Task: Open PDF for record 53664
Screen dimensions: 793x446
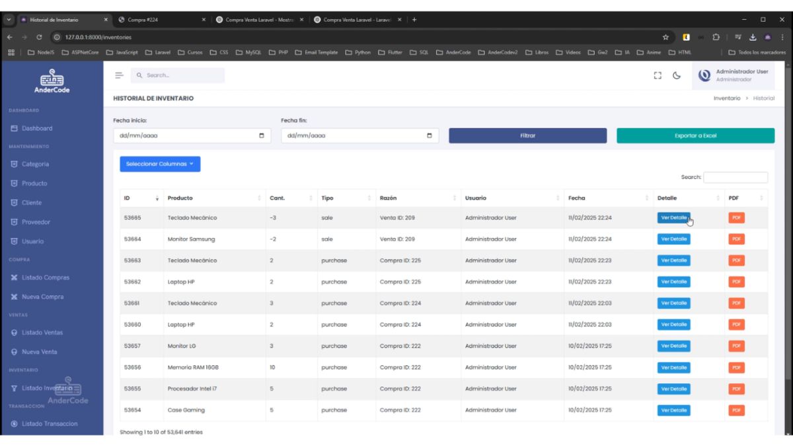Action: point(736,239)
